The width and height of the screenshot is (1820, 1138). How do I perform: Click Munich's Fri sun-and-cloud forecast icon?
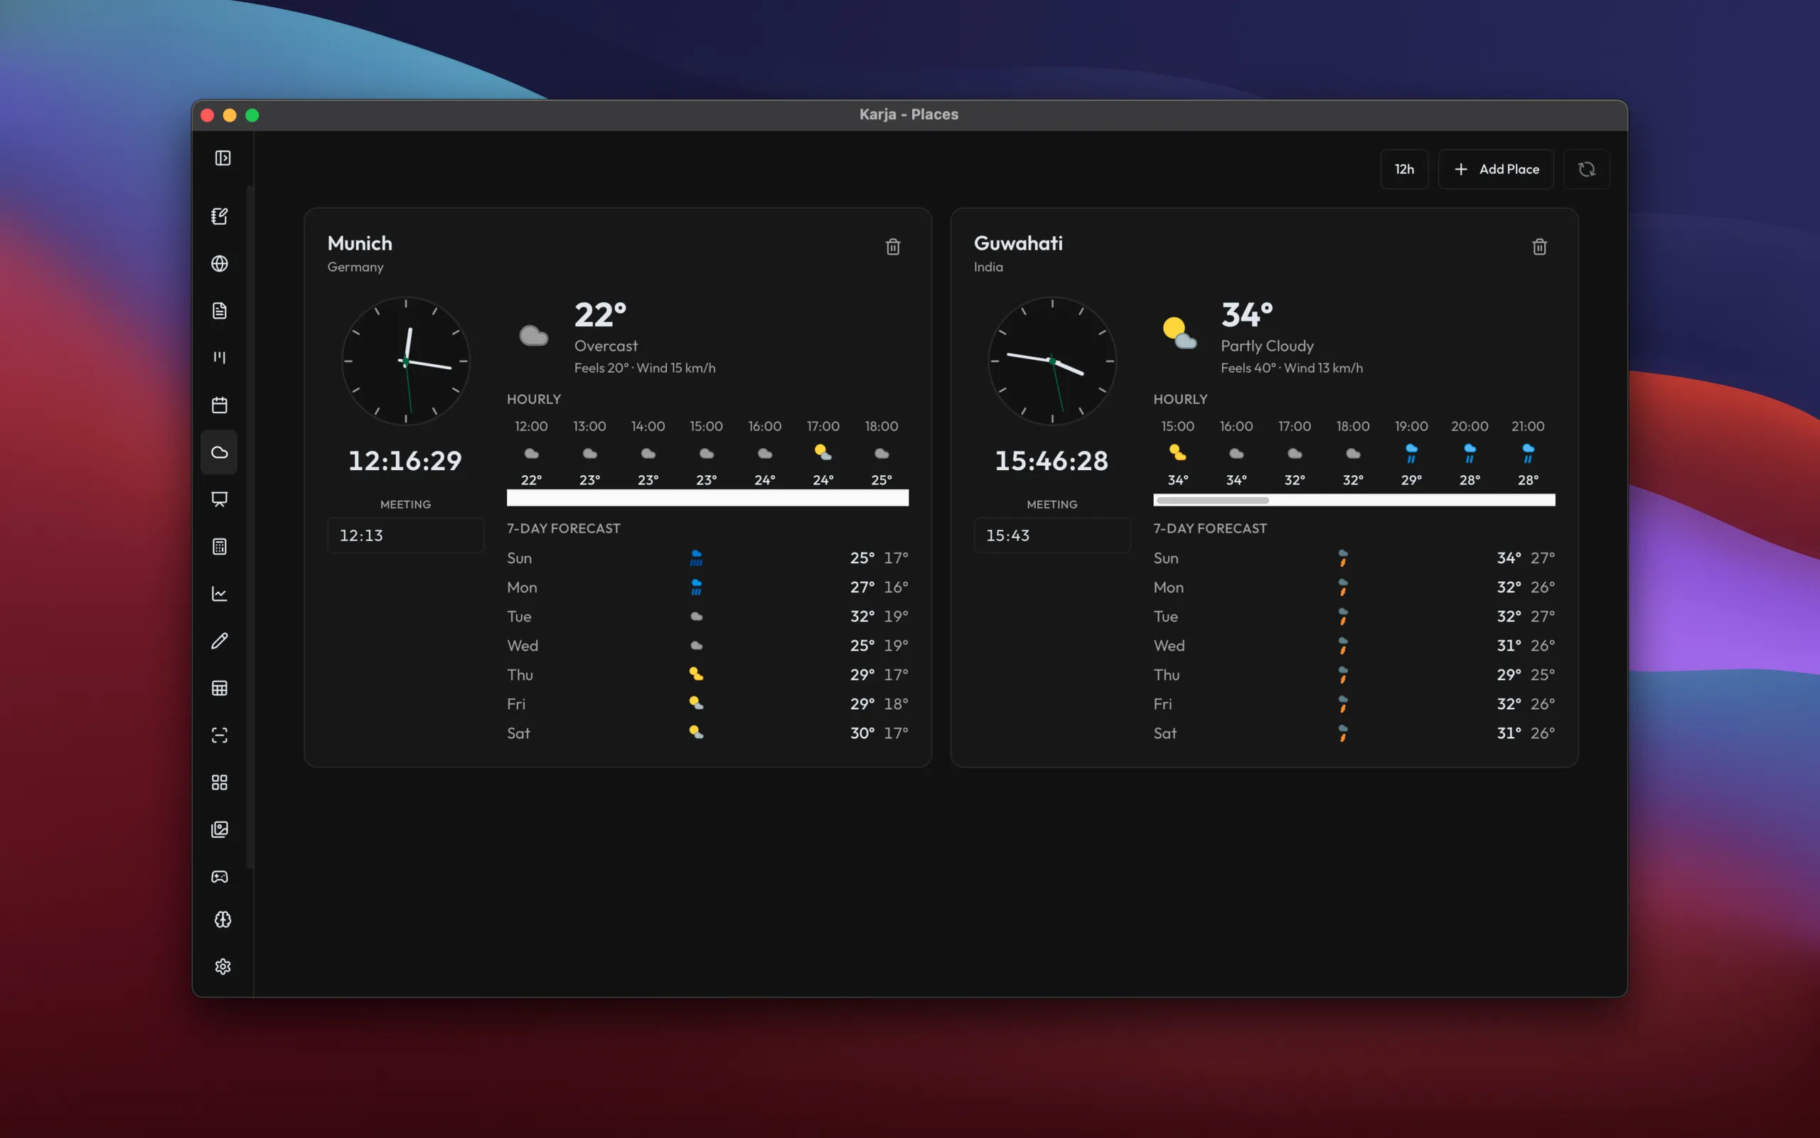(x=697, y=703)
